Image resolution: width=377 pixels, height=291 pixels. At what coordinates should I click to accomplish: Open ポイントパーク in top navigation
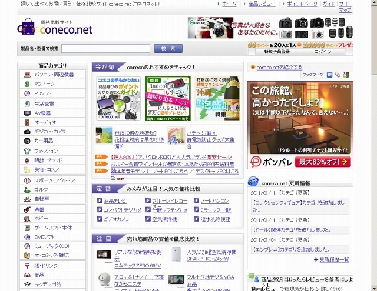coord(302,4)
